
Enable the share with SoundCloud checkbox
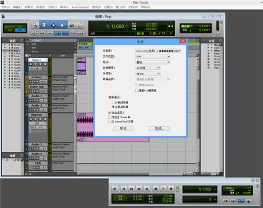[110, 121]
